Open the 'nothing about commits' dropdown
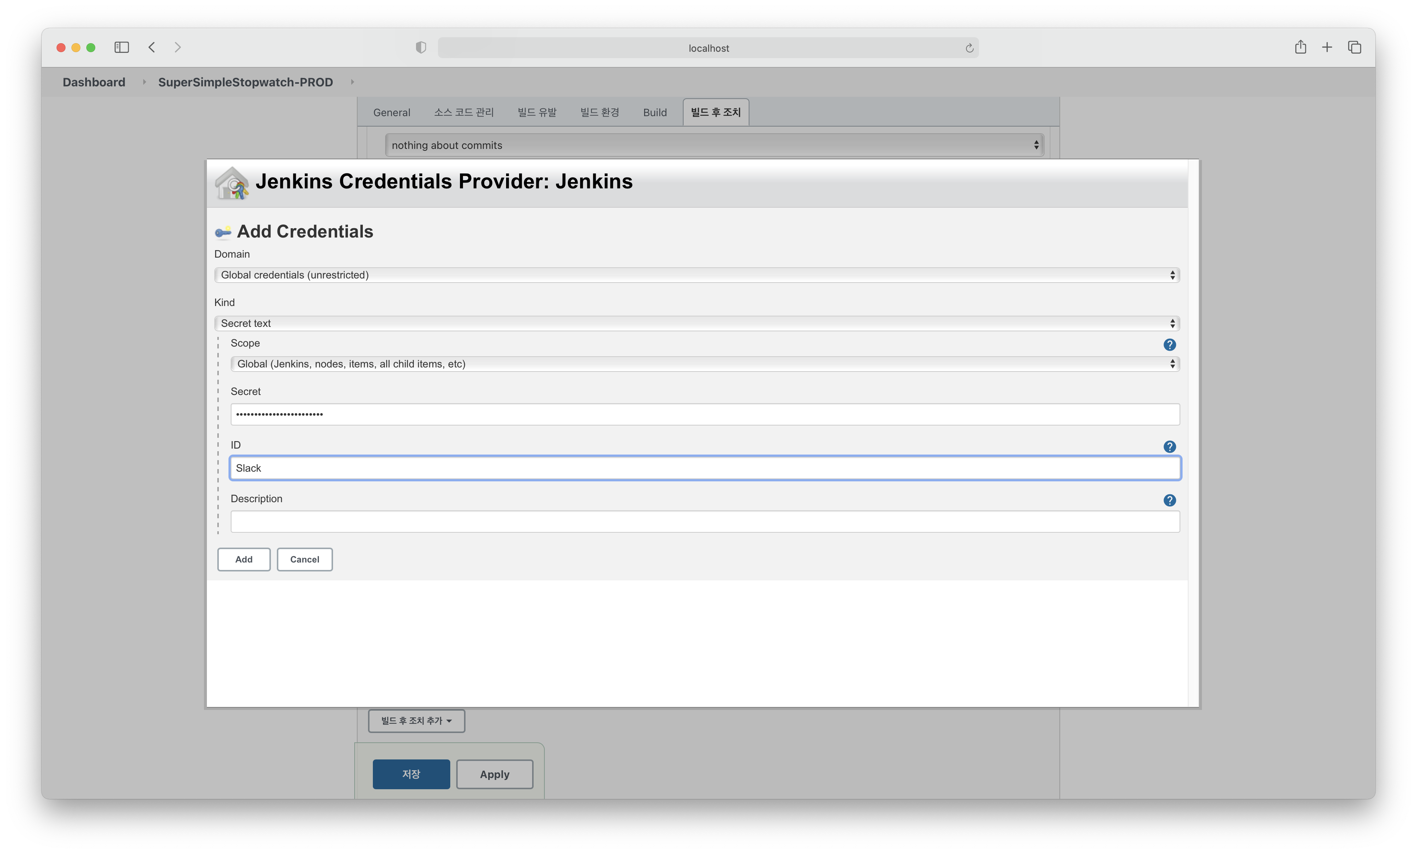This screenshot has width=1417, height=854. [x=714, y=146]
